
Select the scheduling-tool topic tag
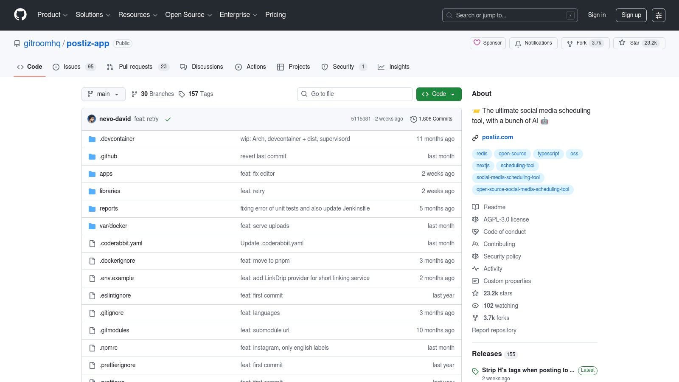pos(517,166)
